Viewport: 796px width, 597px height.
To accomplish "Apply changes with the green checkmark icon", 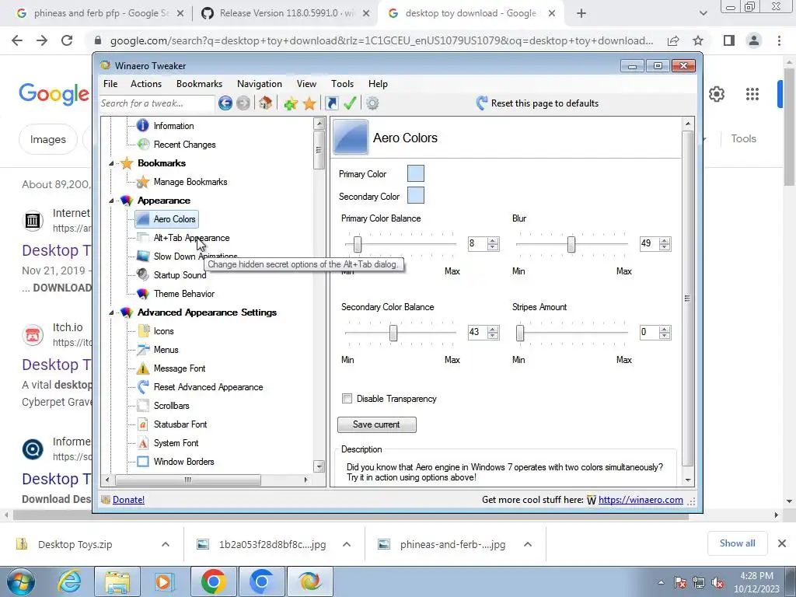I will (x=350, y=103).
